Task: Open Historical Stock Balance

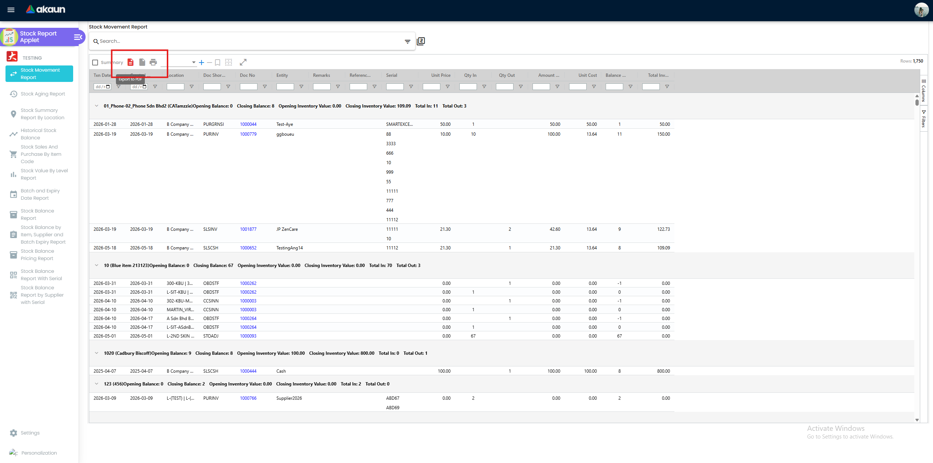Action: 39,134
